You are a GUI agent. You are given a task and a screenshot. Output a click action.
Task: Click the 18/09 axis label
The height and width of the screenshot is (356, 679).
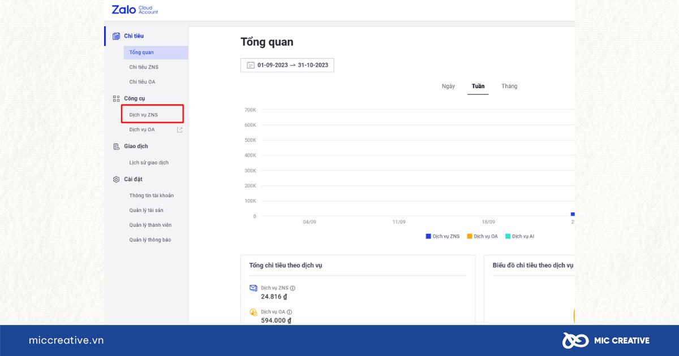click(488, 222)
